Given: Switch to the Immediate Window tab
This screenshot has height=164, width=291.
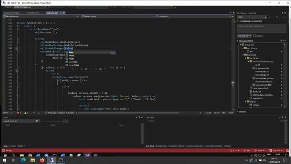Looking at the screenshot, I should 214,146.
